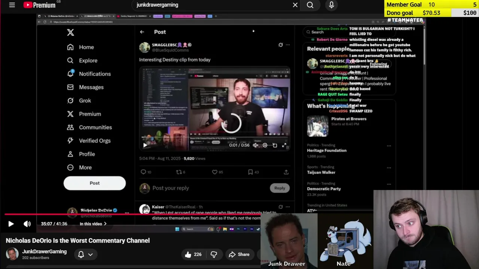This screenshot has height=269, width=479.
Task: Click Windows Start button in taskbar
Action: point(177,229)
